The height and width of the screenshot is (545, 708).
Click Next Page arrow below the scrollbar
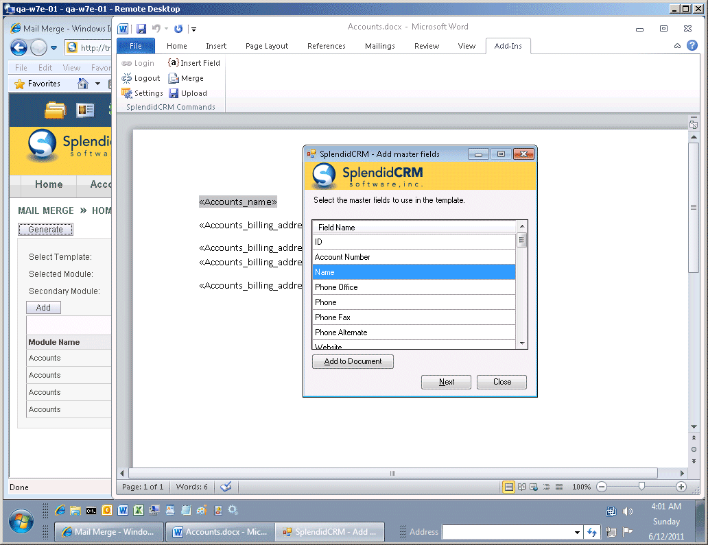coord(694,461)
